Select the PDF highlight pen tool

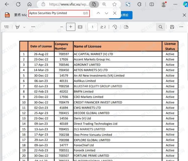click(18, 27)
